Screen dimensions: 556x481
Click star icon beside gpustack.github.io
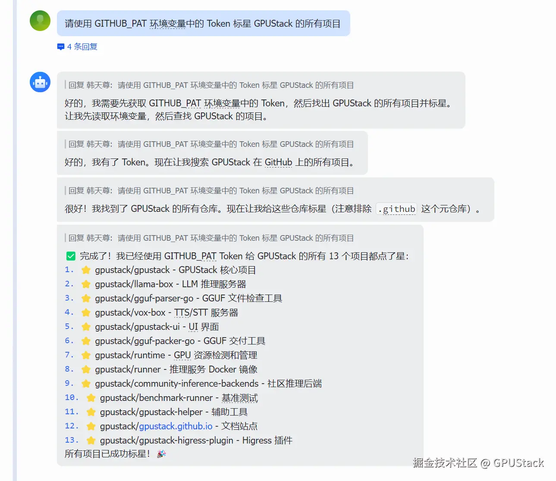91,426
